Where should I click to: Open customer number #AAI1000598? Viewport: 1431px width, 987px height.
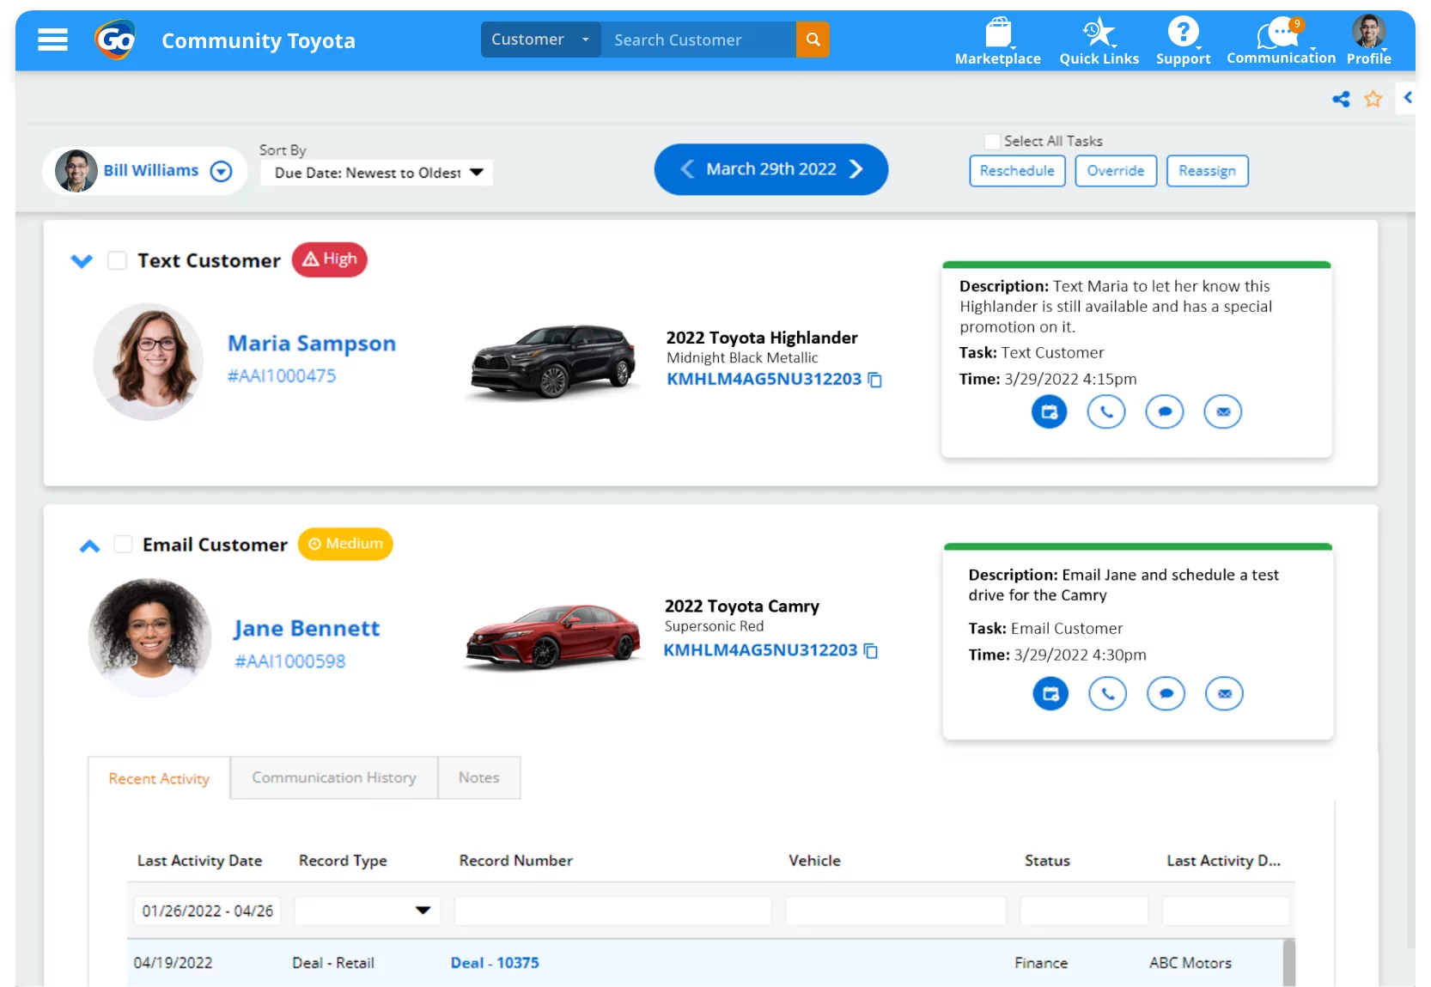click(290, 661)
